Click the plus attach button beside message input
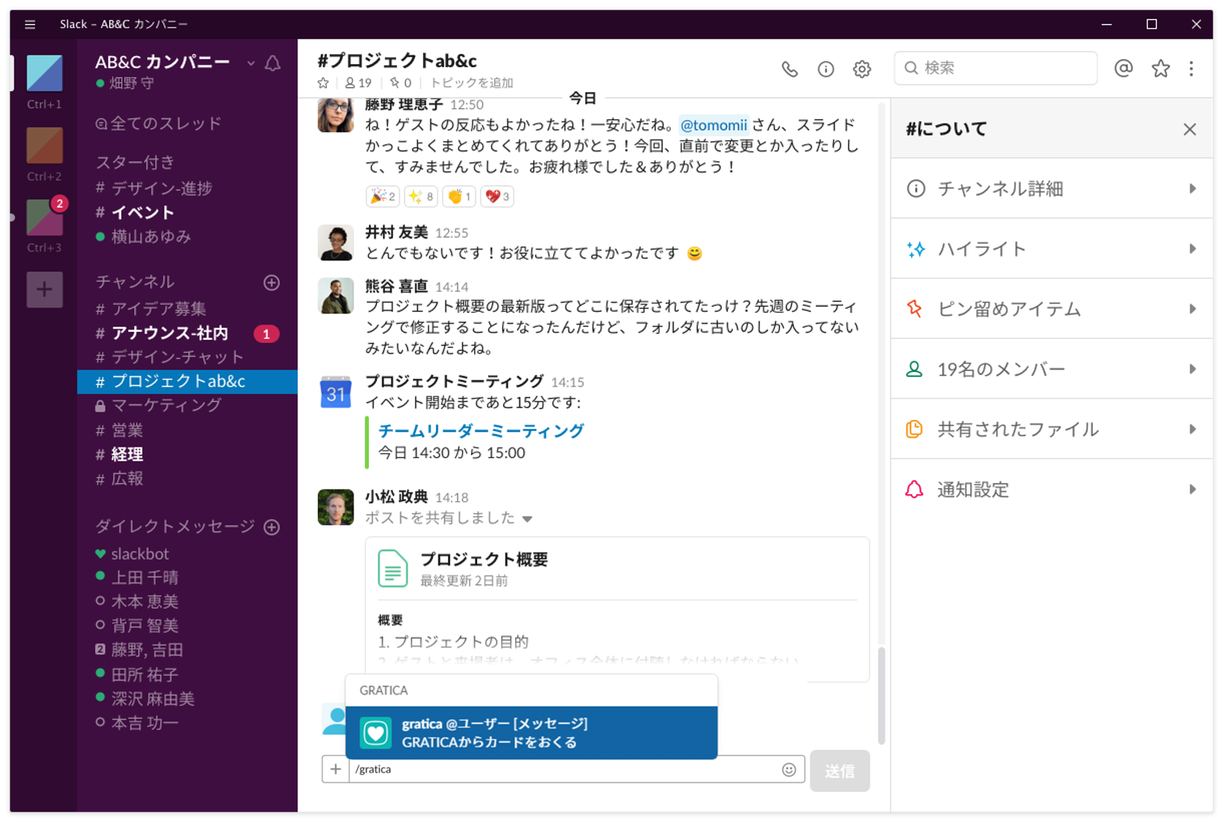The height and width of the screenshot is (822, 1223). (x=335, y=769)
